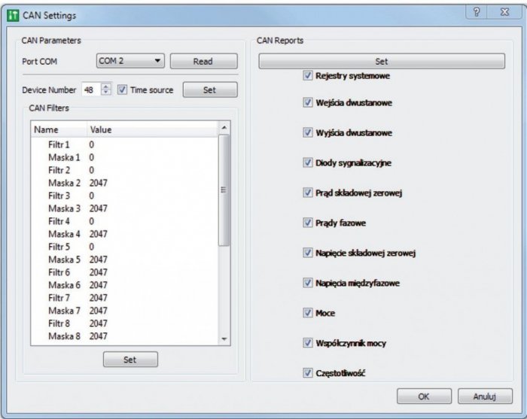Select the Maska 6 row
The width and height of the screenshot is (527, 419).
click(124, 285)
